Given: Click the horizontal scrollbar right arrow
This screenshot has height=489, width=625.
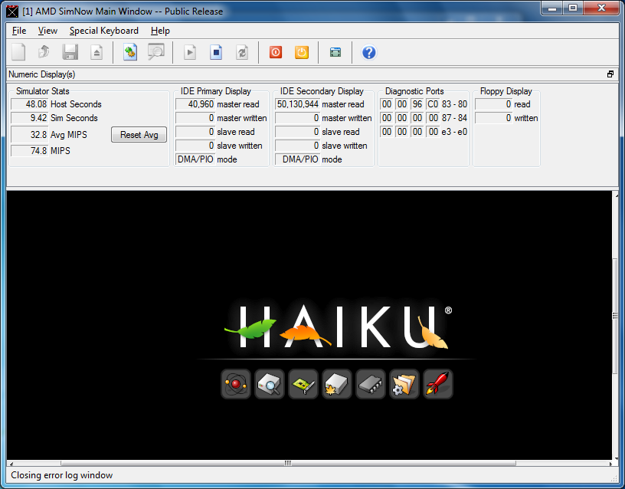Looking at the screenshot, I should click(610, 464).
